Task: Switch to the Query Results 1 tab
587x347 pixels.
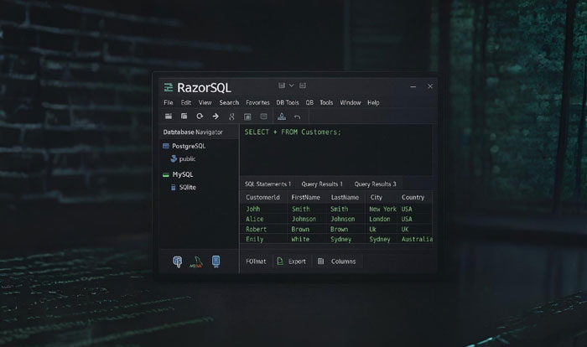Action: 322,184
